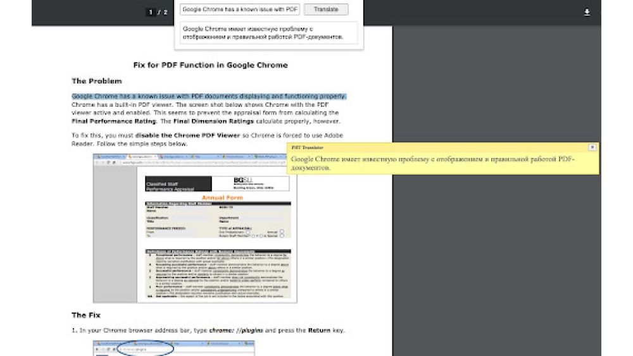Viewport: 633px width, 356px height.
Task: Click the translation source text input field
Action: point(240,9)
